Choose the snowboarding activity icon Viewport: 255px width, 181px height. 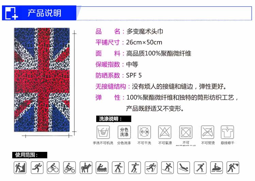coord(168,167)
